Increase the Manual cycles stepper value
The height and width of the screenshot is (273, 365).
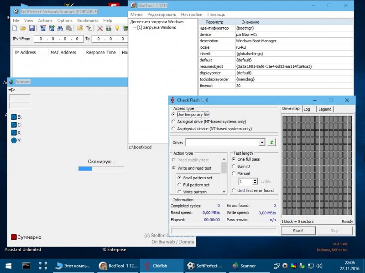point(255,180)
